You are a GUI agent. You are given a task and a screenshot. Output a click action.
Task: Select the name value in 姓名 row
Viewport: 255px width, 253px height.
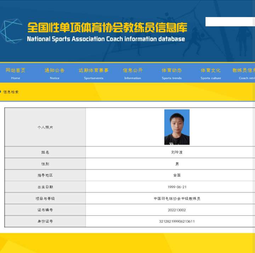[177, 152]
